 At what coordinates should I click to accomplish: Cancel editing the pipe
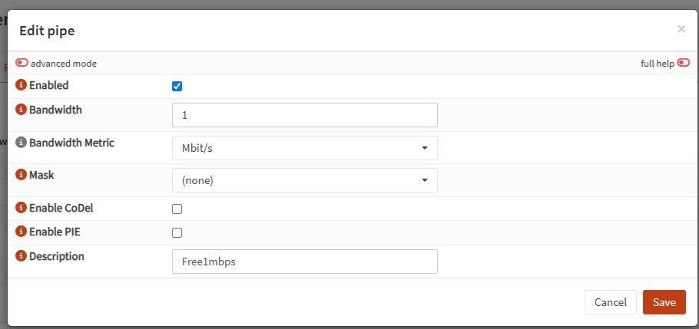pos(611,302)
